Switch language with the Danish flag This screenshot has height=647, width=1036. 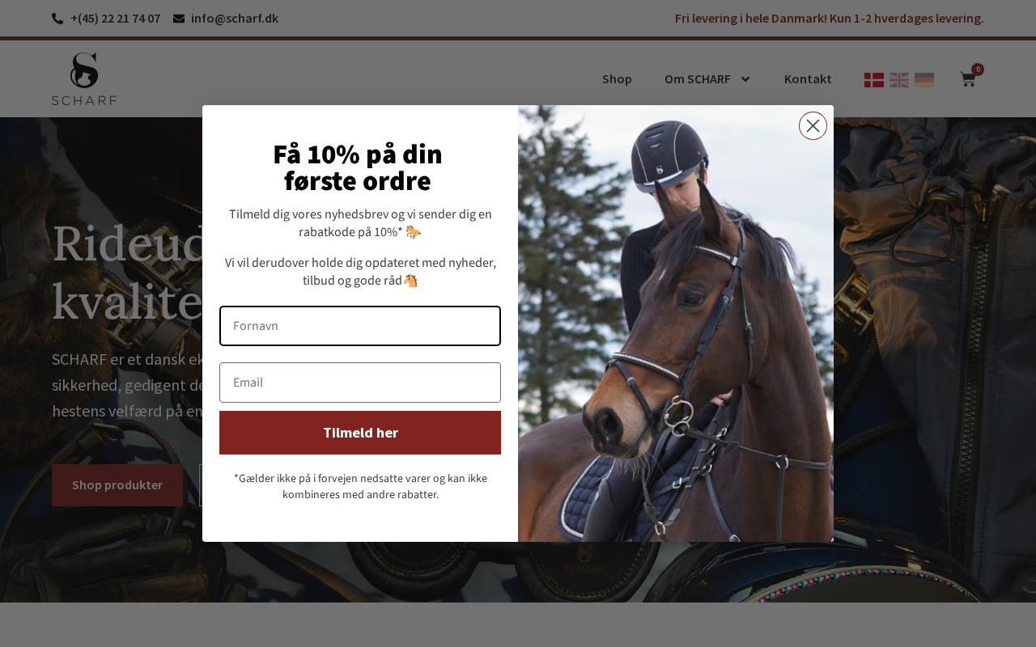(874, 79)
